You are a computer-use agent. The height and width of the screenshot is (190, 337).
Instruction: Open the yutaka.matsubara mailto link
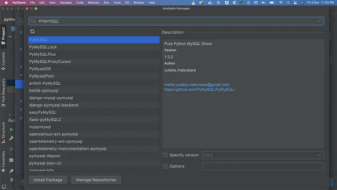click(197, 84)
